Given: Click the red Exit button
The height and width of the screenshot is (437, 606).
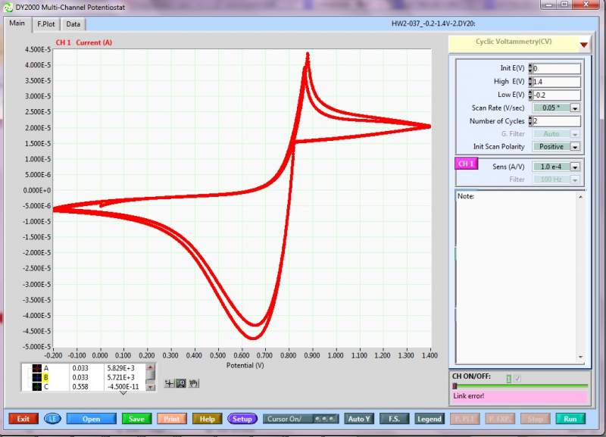Looking at the screenshot, I should coord(23,419).
